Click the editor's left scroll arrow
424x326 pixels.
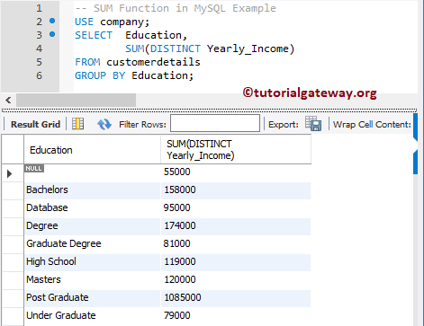[x=8, y=100]
